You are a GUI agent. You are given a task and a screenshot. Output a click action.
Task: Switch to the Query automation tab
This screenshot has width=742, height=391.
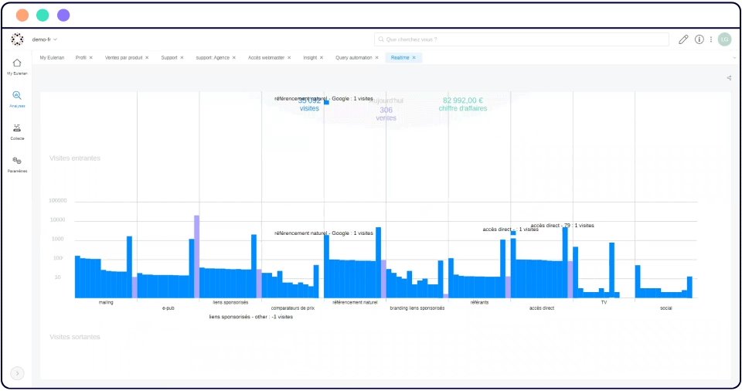pyautogui.click(x=353, y=58)
